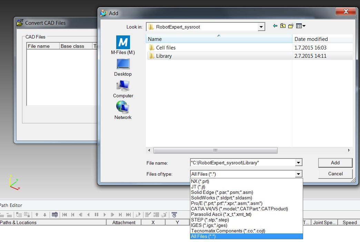Click the remove-from-table icon with minus sign
The image size is (360, 242).
(x=9, y=215)
